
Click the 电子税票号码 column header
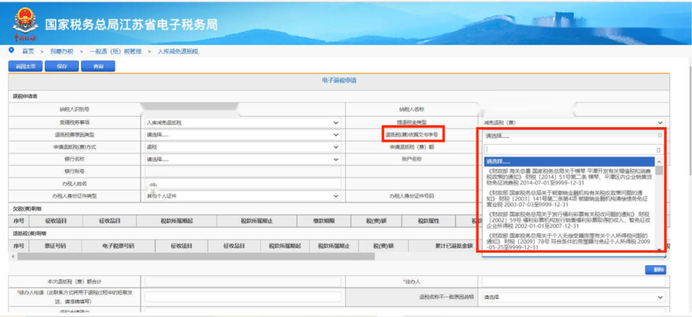click(118, 246)
